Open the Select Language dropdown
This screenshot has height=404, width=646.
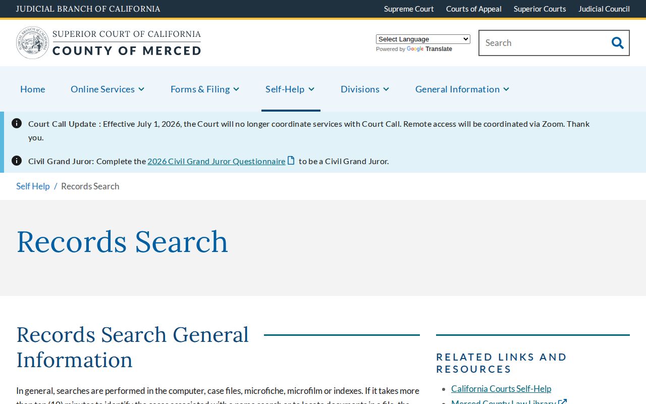[423, 39]
